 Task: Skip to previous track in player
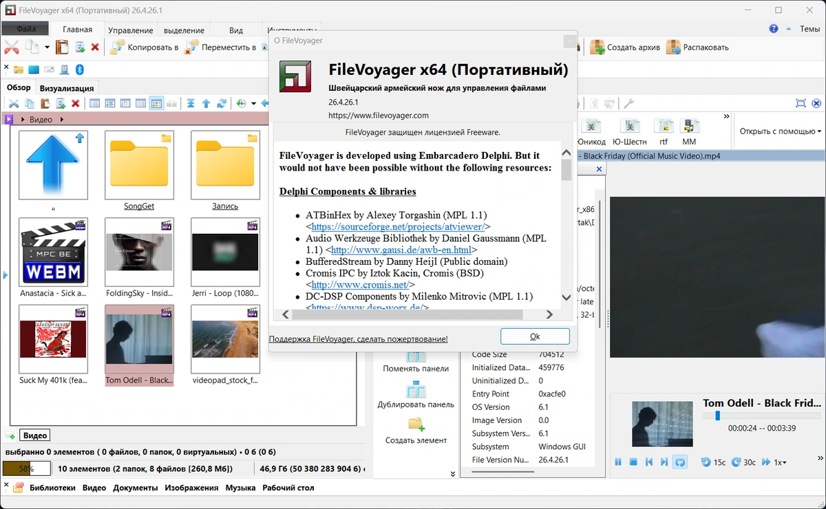coord(649,462)
